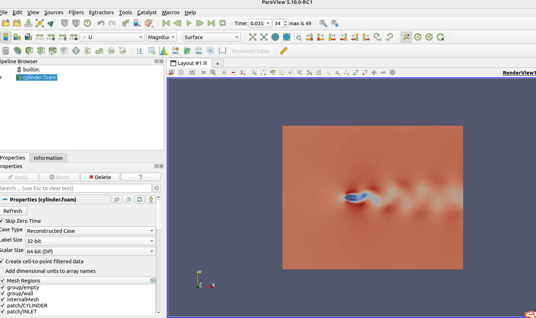Toggle Skip Zero Time checkbox
This screenshot has height=318, width=536.
coord(1,221)
